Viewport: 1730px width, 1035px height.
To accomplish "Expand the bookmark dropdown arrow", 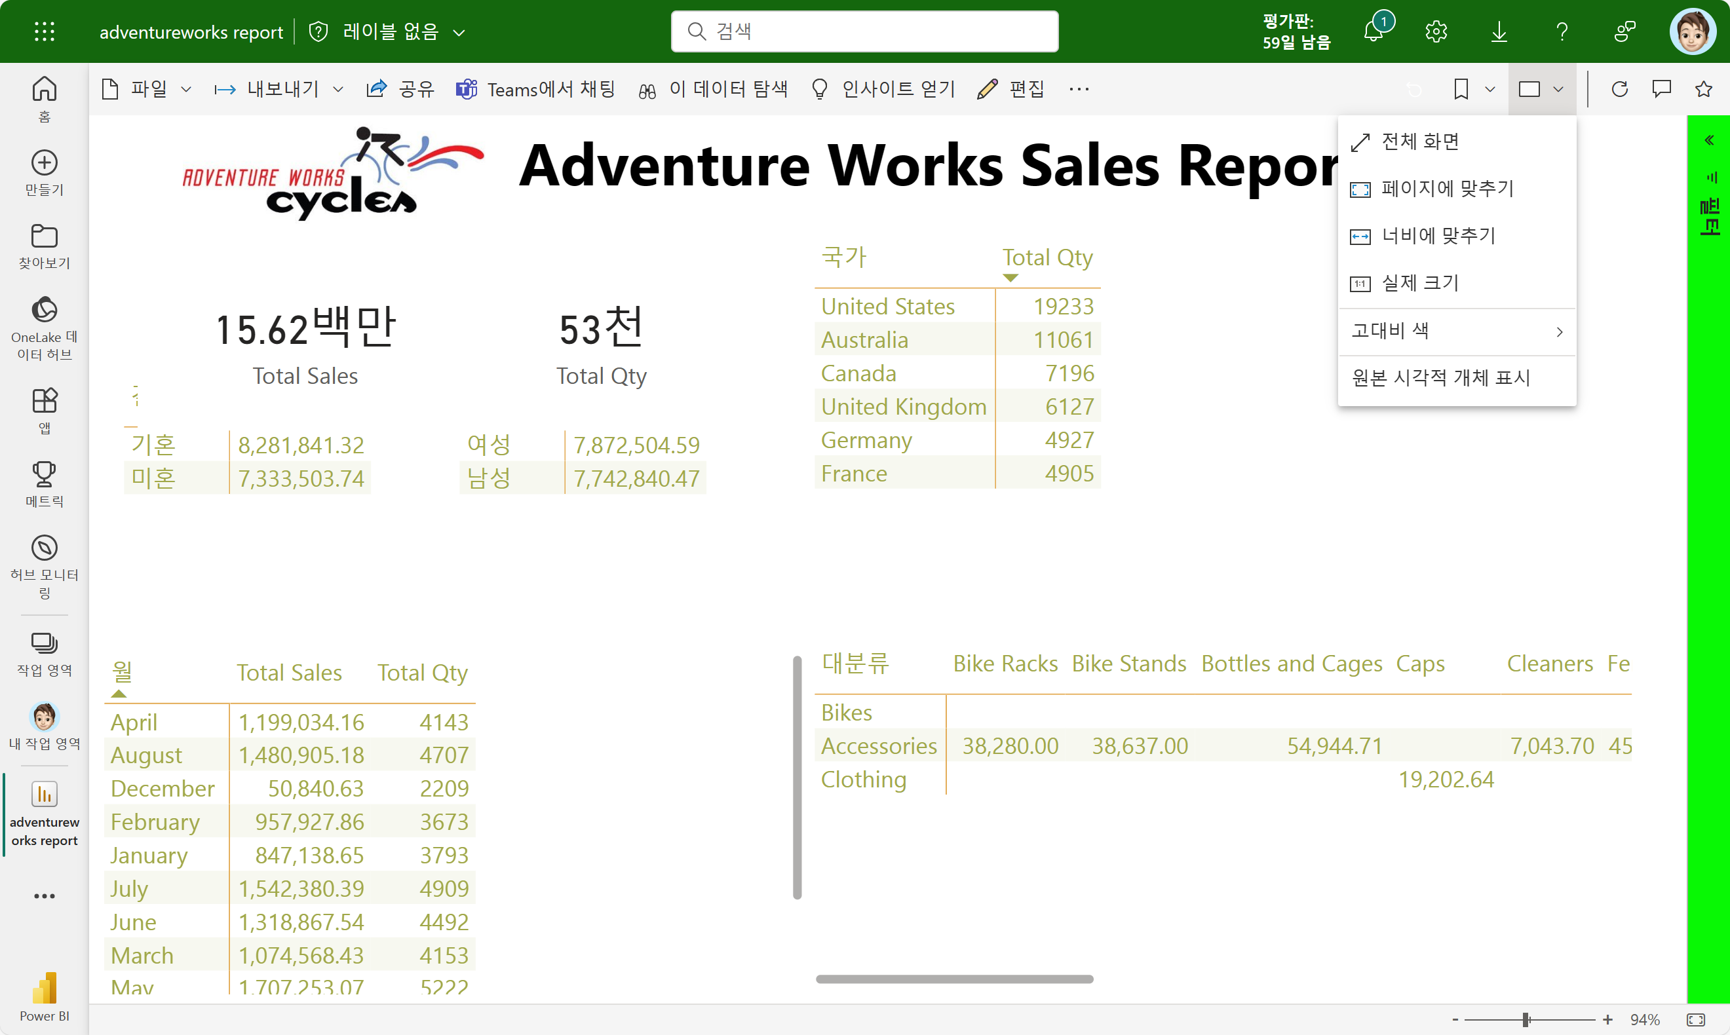I will click(x=1490, y=89).
